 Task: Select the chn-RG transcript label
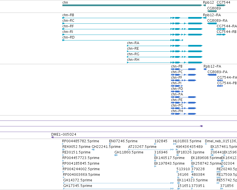pos(133,54)
